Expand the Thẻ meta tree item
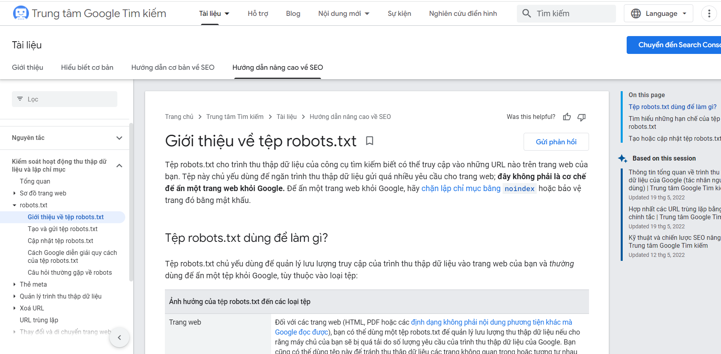The width and height of the screenshot is (721, 354). point(15,285)
